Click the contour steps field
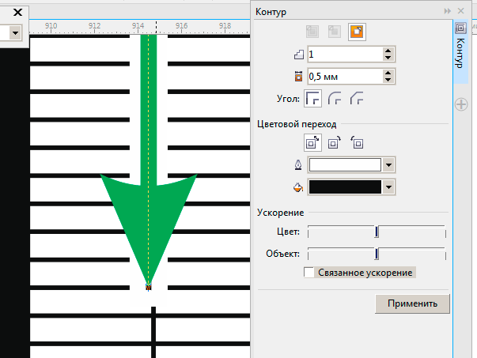The height and width of the screenshot is (358, 477). (x=345, y=55)
